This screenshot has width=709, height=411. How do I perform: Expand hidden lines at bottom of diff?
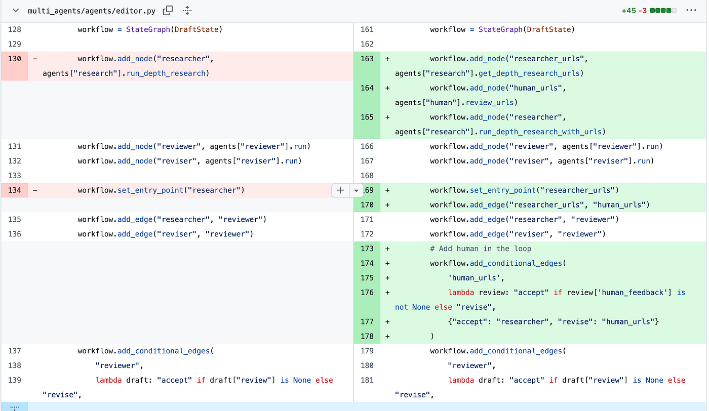14,406
